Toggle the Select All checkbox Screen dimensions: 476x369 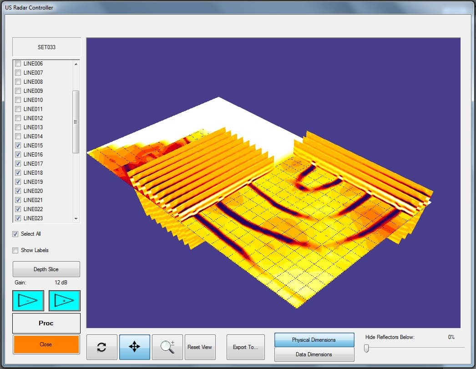point(15,234)
